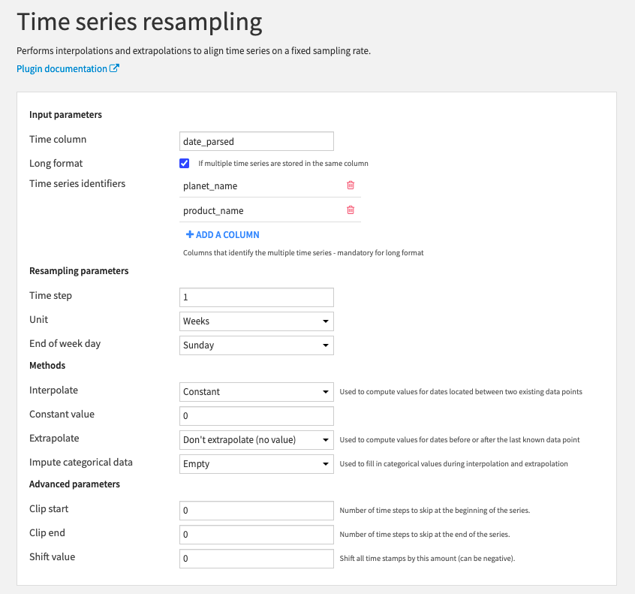
Task: Delete the planet_name identifier column
Action: 350,185
